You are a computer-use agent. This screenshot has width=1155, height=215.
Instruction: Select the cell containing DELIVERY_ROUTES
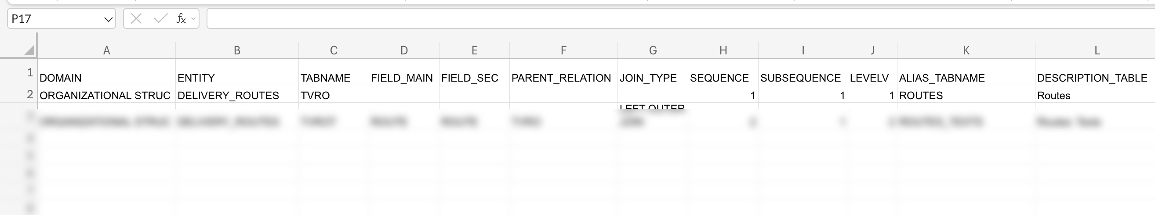pyautogui.click(x=237, y=95)
